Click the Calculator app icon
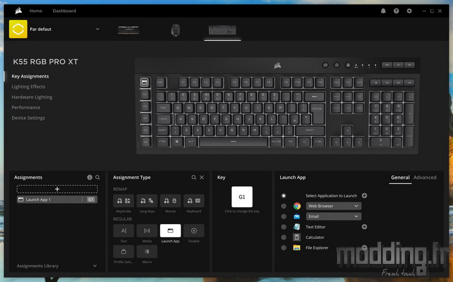 click(296, 237)
